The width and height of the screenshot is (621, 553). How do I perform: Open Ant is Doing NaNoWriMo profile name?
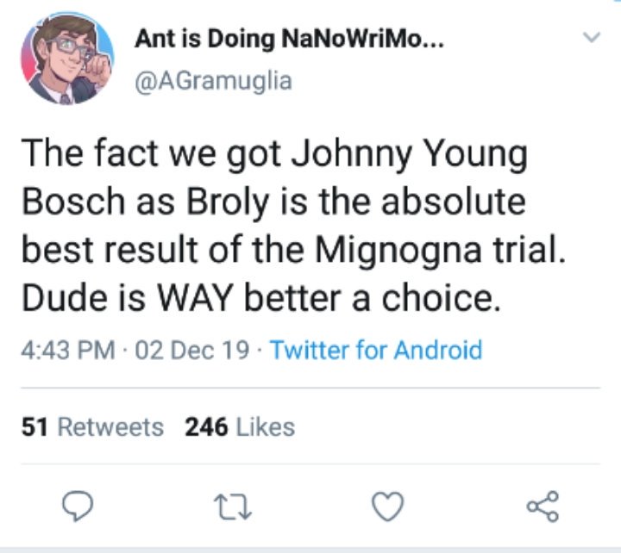point(289,39)
